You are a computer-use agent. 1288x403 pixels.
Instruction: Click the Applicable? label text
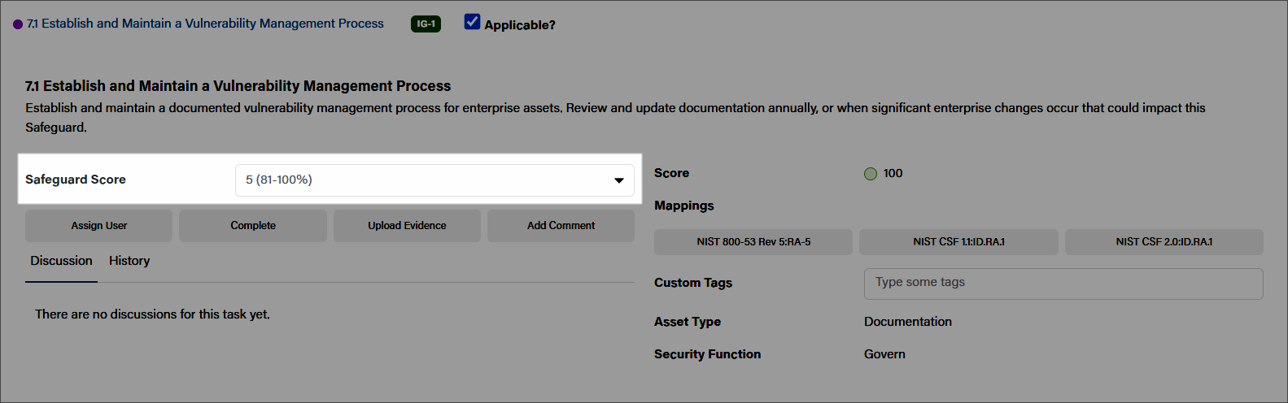click(520, 25)
